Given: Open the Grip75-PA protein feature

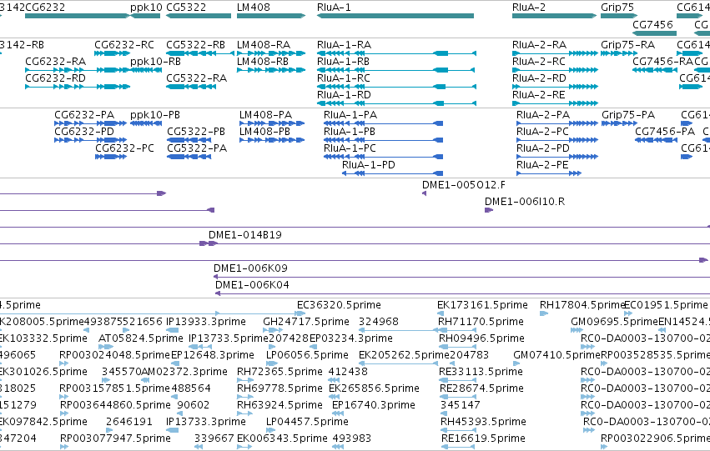Looking at the screenshot, I should coord(619,123).
